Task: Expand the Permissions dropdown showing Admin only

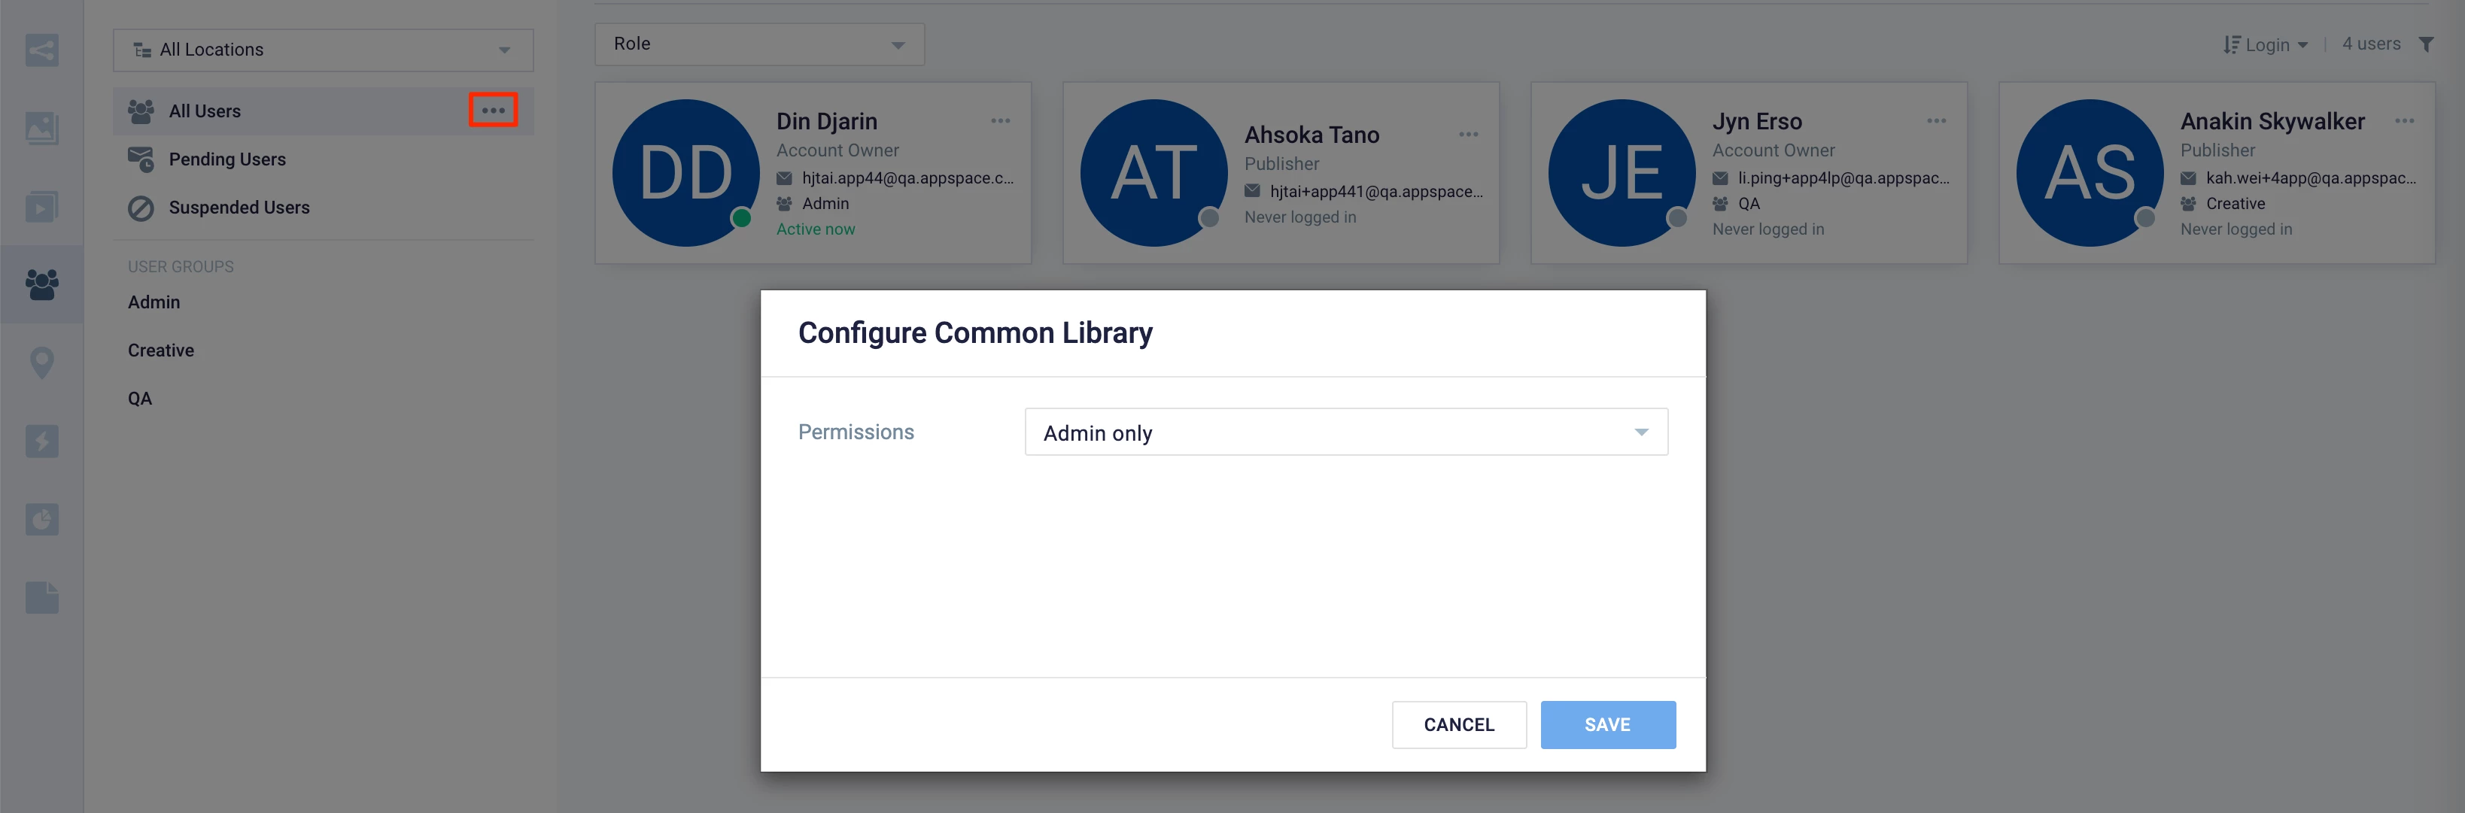Action: coord(1345,432)
